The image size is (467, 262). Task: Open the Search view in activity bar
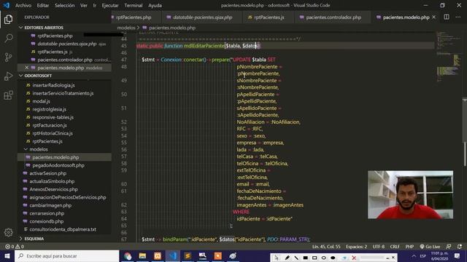click(x=8, y=38)
